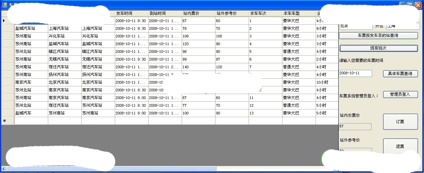Click the new-row asterisk row header
This screenshot has width=424, height=173.
point(8,121)
